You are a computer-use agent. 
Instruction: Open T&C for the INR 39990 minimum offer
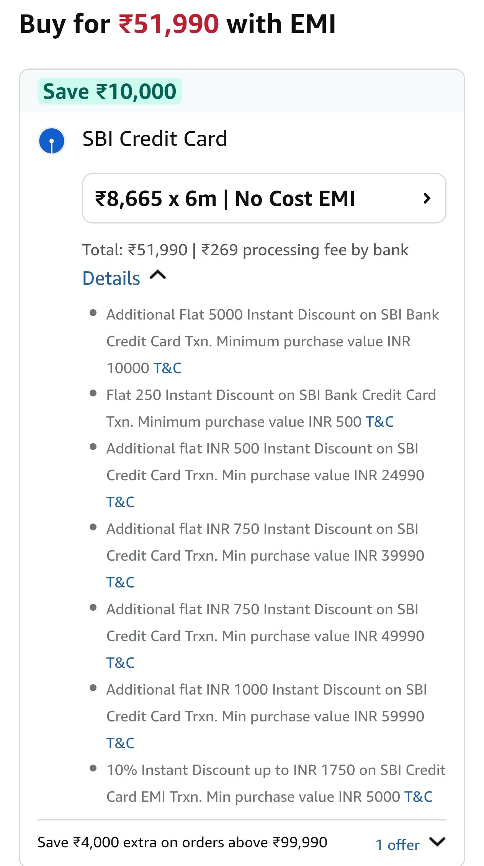[x=120, y=582]
